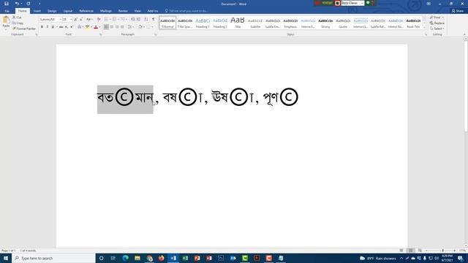Screen dimensions: 468x263
Task: Click the Clear All Formatting icon
Action: [99, 20]
